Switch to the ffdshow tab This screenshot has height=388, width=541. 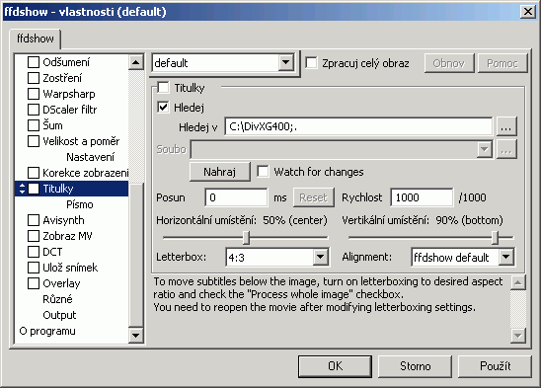coord(36,39)
